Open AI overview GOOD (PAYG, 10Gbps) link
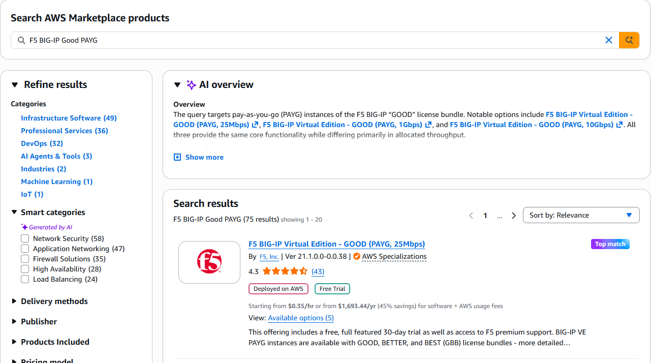Screen dimensions: 651x363 tap(532, 125)
